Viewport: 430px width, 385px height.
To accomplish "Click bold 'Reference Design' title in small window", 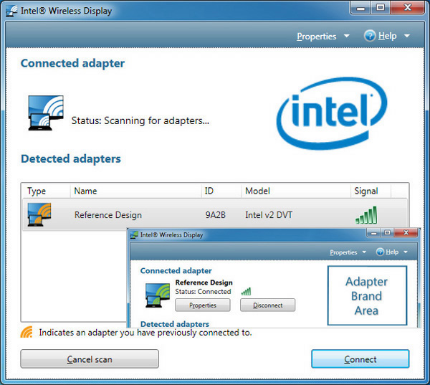I will pyautogui.click(x=204, y=282).
